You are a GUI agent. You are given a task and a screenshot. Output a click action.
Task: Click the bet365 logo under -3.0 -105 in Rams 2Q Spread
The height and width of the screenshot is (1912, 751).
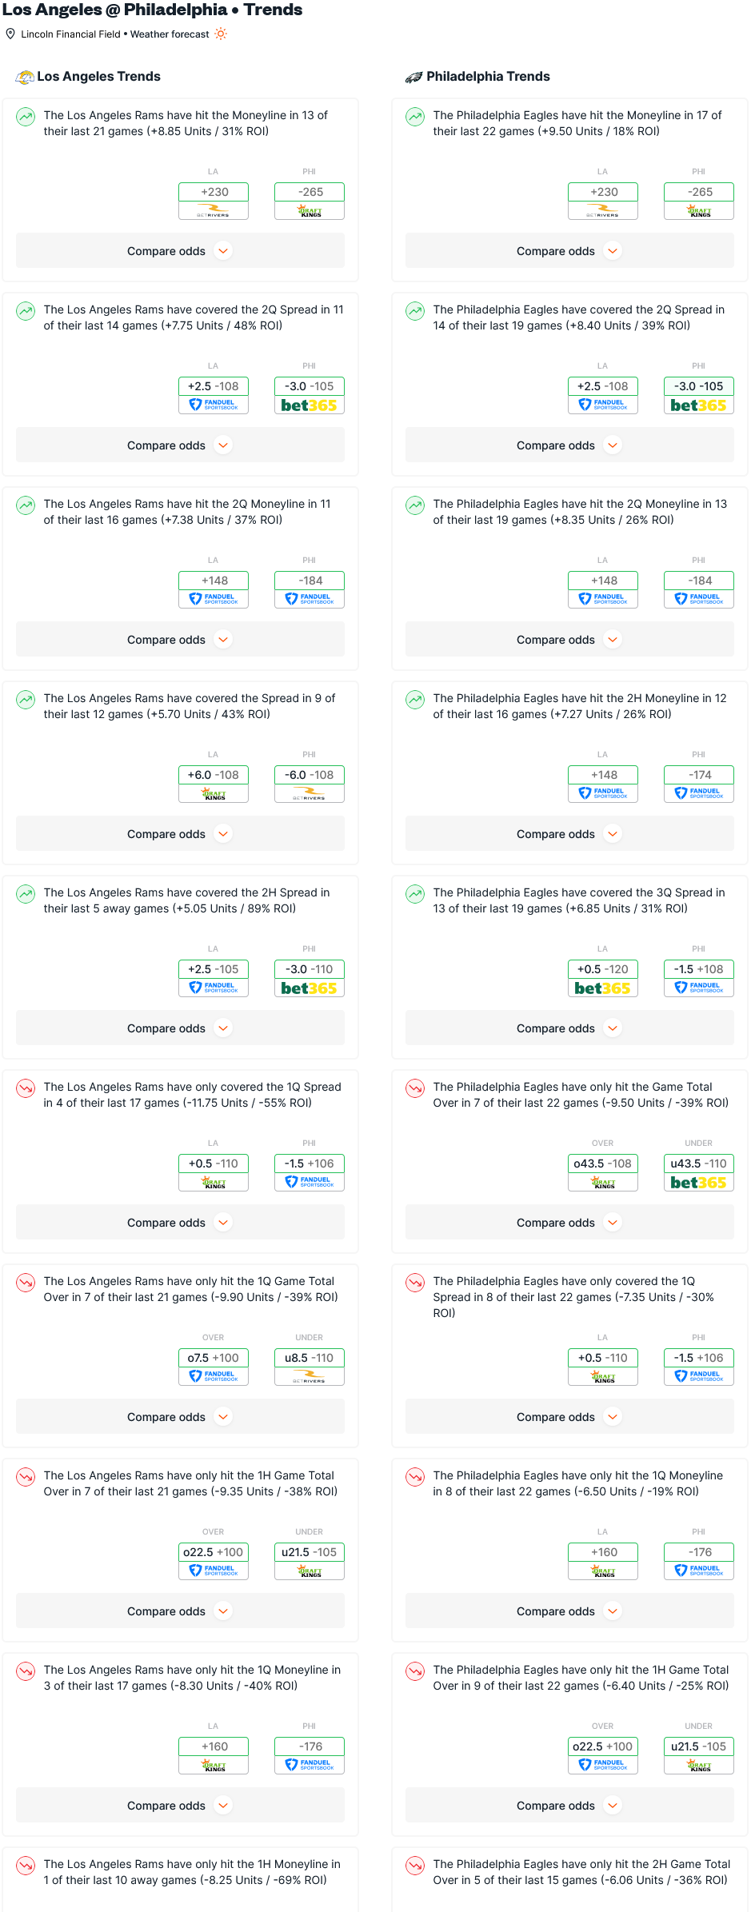click(x=310, y=405)
